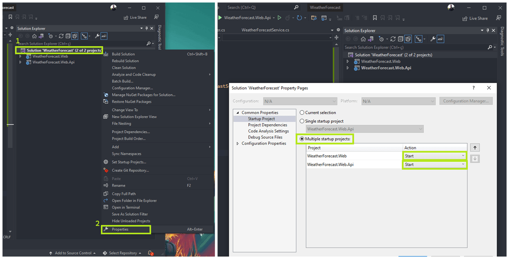Click Select Repository in status bar
Screen dimensions: 509x259
pos(122,253)
